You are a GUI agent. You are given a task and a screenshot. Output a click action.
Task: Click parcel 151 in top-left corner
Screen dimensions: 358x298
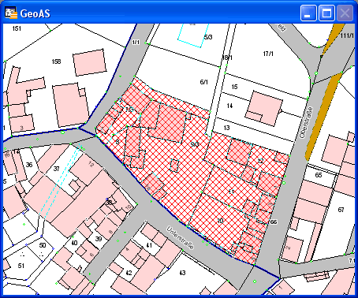17,28
